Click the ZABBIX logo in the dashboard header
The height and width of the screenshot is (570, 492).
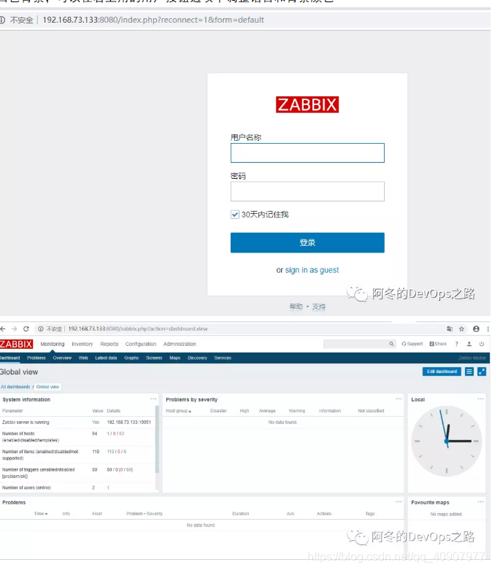(16, 344)
